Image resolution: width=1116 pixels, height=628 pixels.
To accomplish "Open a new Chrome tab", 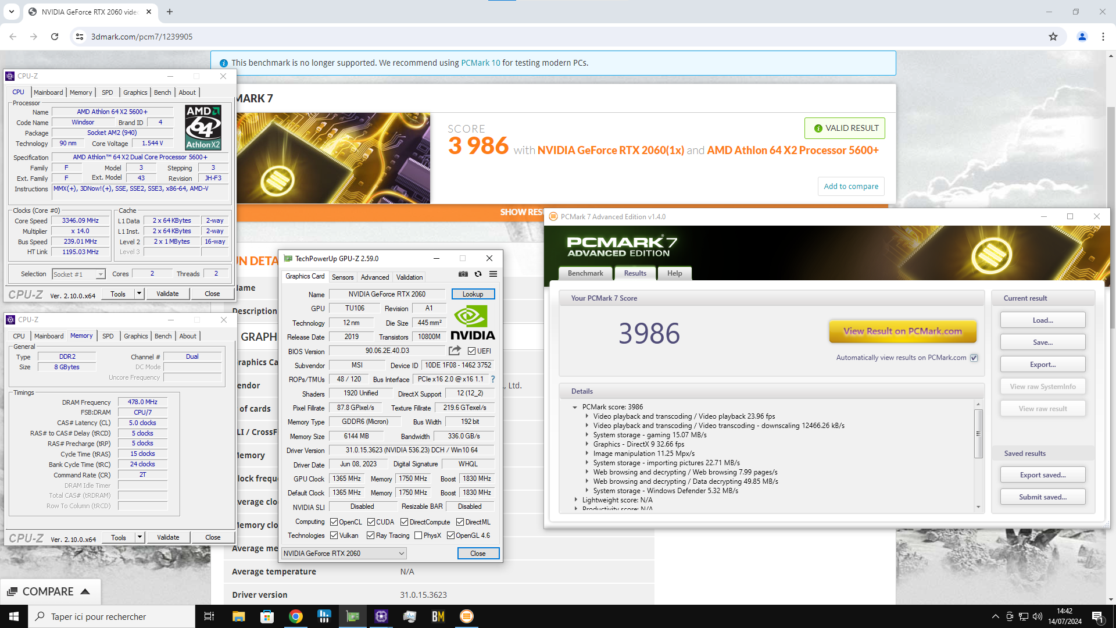I will pos(170,12).
